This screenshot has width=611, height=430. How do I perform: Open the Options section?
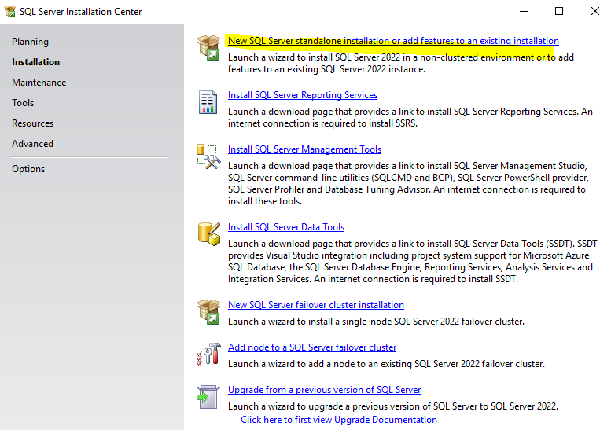point(28,169)
